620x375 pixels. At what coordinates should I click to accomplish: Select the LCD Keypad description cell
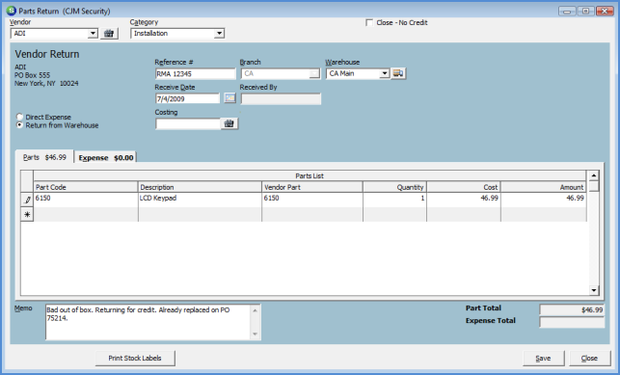click(200, 200)
